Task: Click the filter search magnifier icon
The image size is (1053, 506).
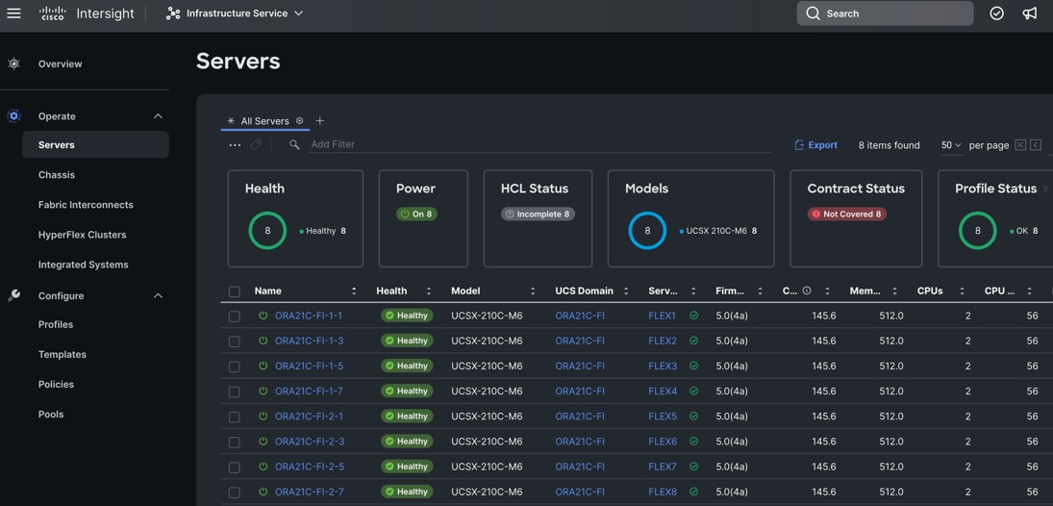Action: pyautogui.click(x=294, y=144)
